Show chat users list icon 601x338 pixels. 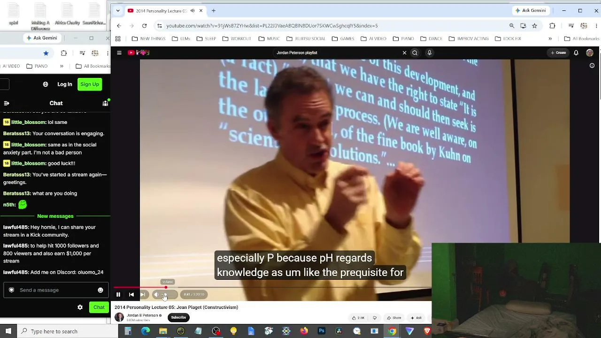105,103
